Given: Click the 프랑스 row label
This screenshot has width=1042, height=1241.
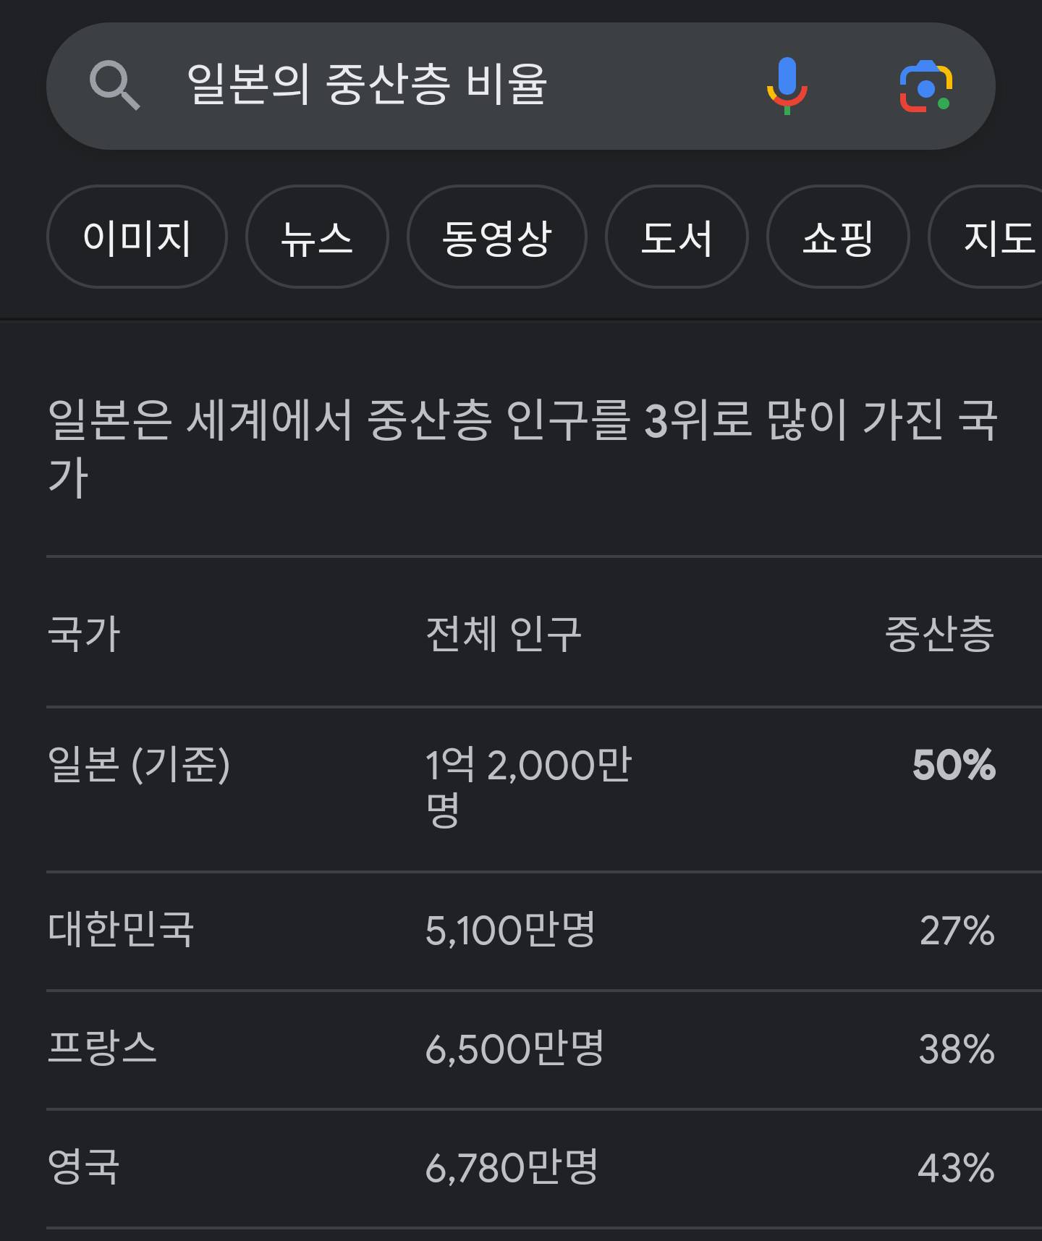Looking at the screenshot, I should click(102, 1049).
